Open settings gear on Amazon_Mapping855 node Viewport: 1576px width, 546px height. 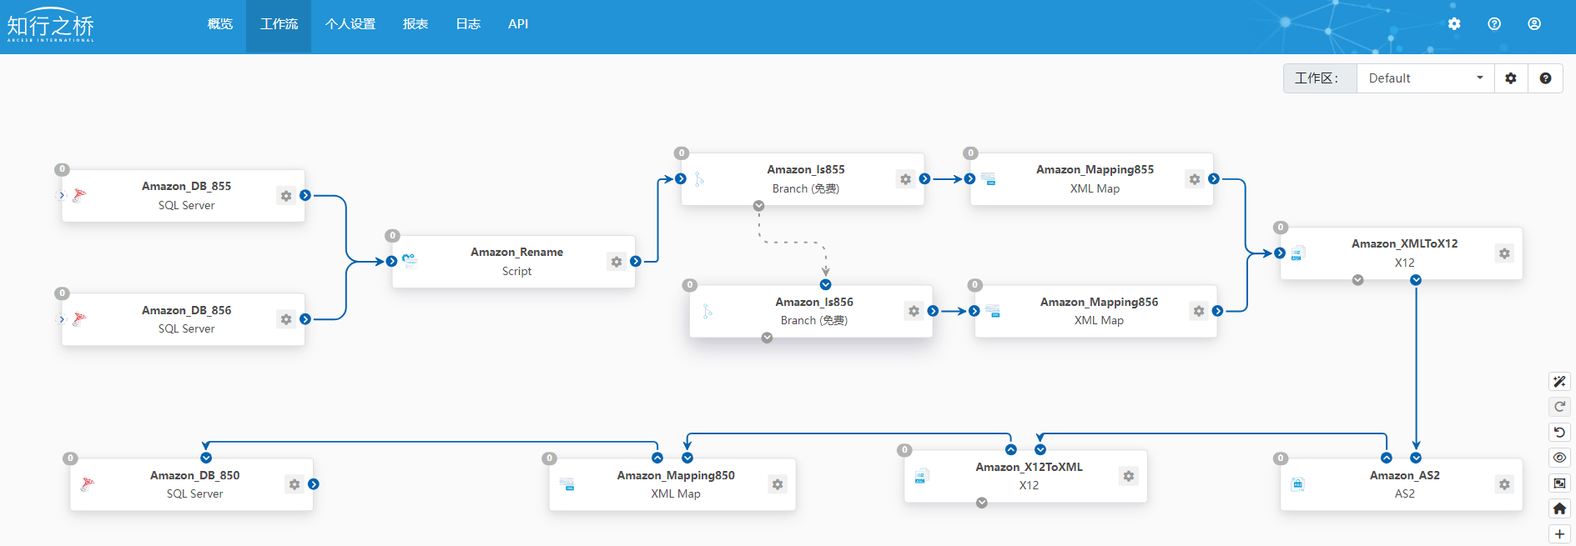(x=1195, y=179)
